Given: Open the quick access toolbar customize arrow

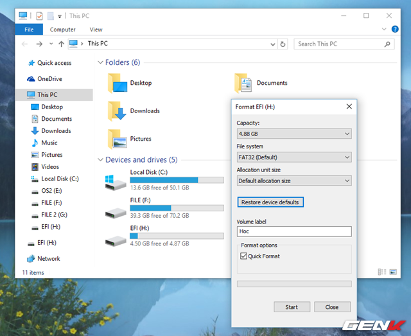Looking at the screenshot, I should coord(60,16).
